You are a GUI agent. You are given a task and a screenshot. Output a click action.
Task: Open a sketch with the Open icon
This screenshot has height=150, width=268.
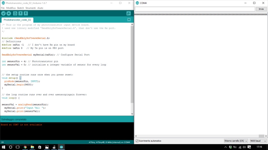coord(20,13)
